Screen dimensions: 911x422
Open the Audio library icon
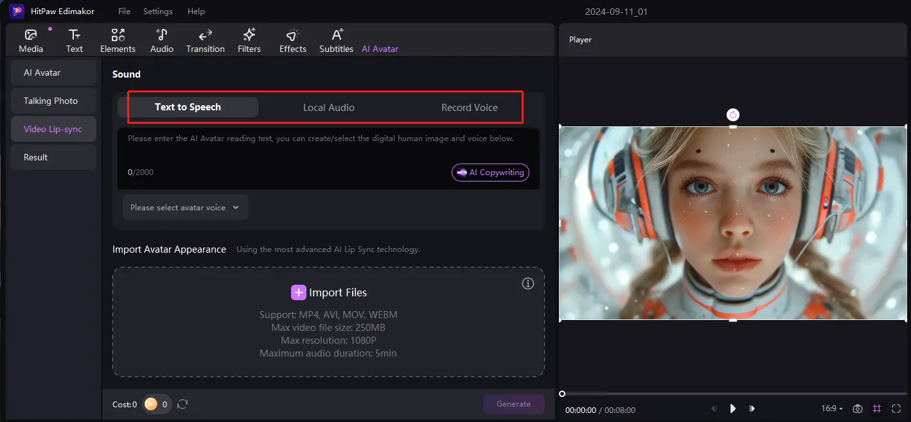pos(161,40)
